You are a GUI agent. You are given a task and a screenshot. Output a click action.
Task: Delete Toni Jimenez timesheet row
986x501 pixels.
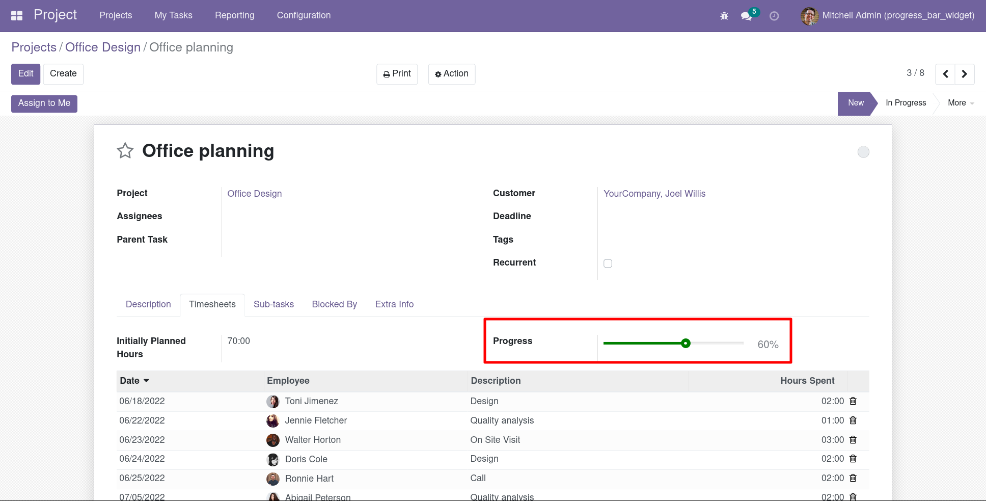(853, 401)
